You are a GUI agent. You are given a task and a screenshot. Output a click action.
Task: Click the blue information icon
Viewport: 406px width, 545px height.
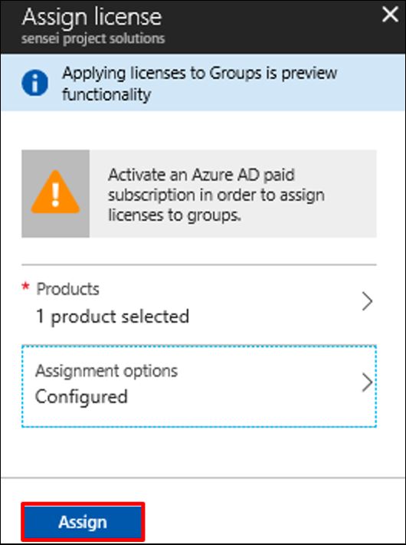pos(34,83)
